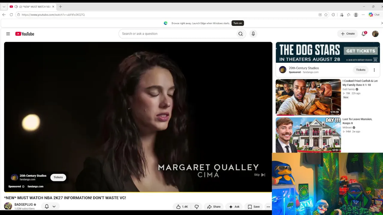The height and width of the screenshot is (215, 383).
Task: Dismiss the Edge startup banner
Action: (382, 23)
